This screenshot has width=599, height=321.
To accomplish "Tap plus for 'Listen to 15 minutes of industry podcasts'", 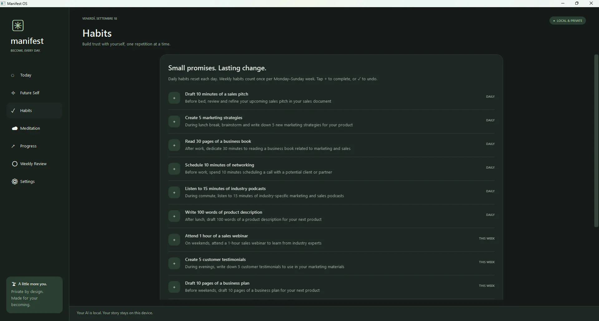I will (174, 192).
